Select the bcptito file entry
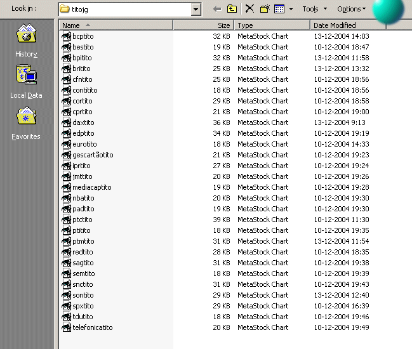 (83, 36)
